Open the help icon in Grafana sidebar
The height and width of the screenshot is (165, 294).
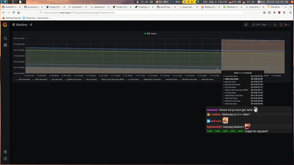[x=5, y=159]
